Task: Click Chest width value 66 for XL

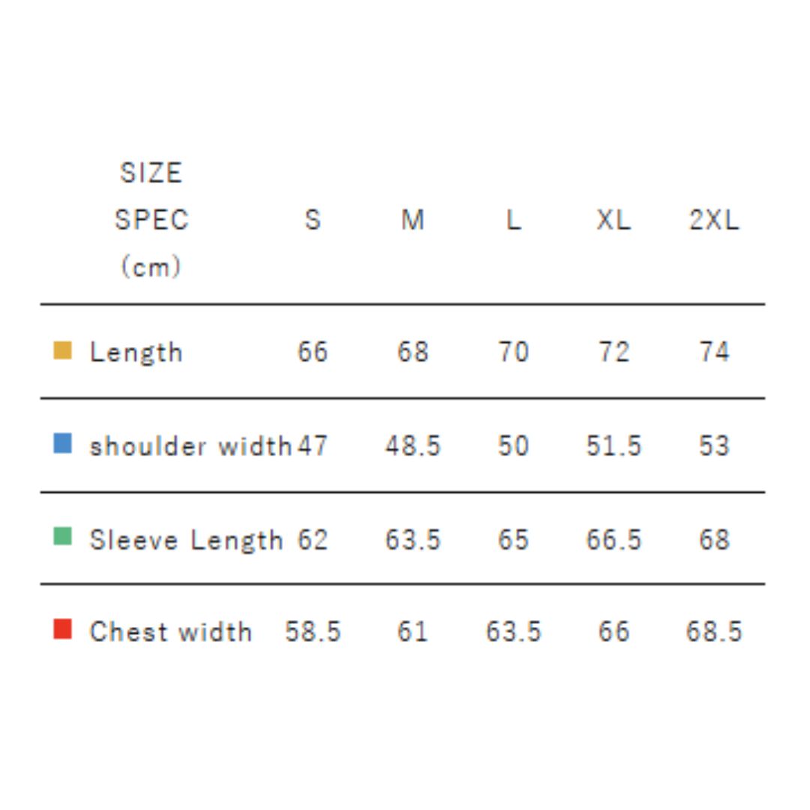Action: [x=613, y=631]
